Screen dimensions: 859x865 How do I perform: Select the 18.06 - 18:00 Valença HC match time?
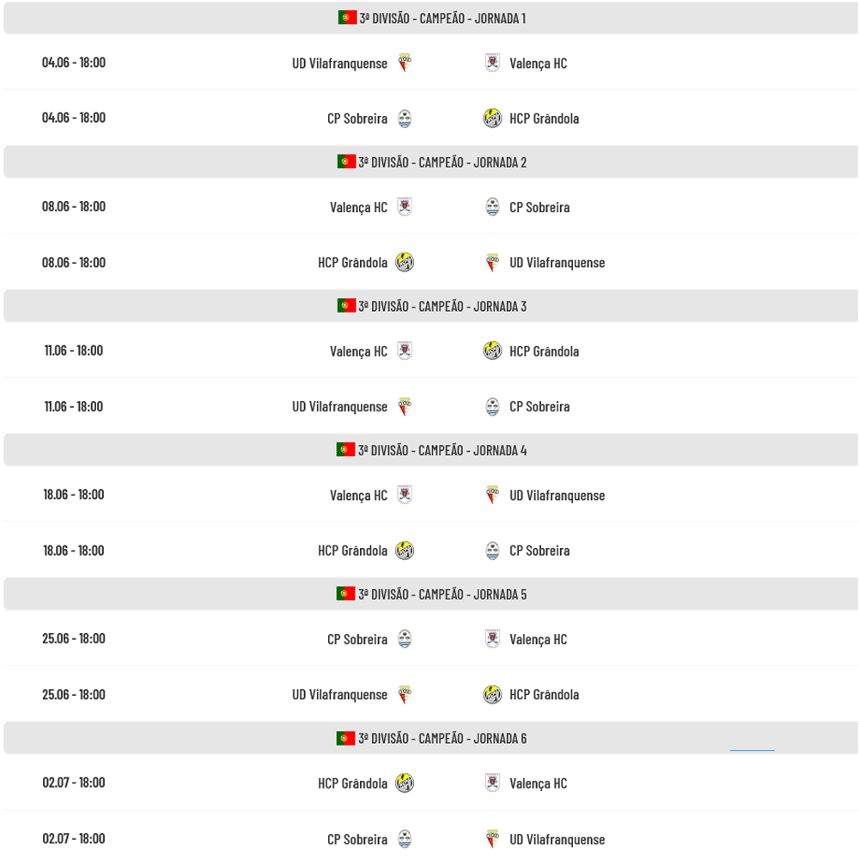[x=73, y=494]
